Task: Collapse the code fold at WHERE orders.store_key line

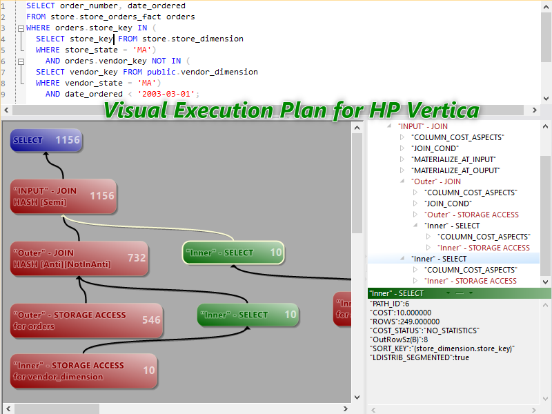Action: [x=21, y=28]
